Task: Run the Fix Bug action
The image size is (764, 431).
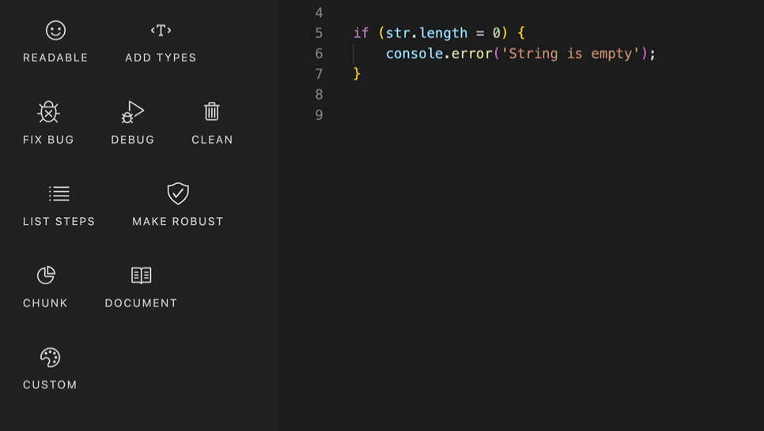Action: [48, 112]
